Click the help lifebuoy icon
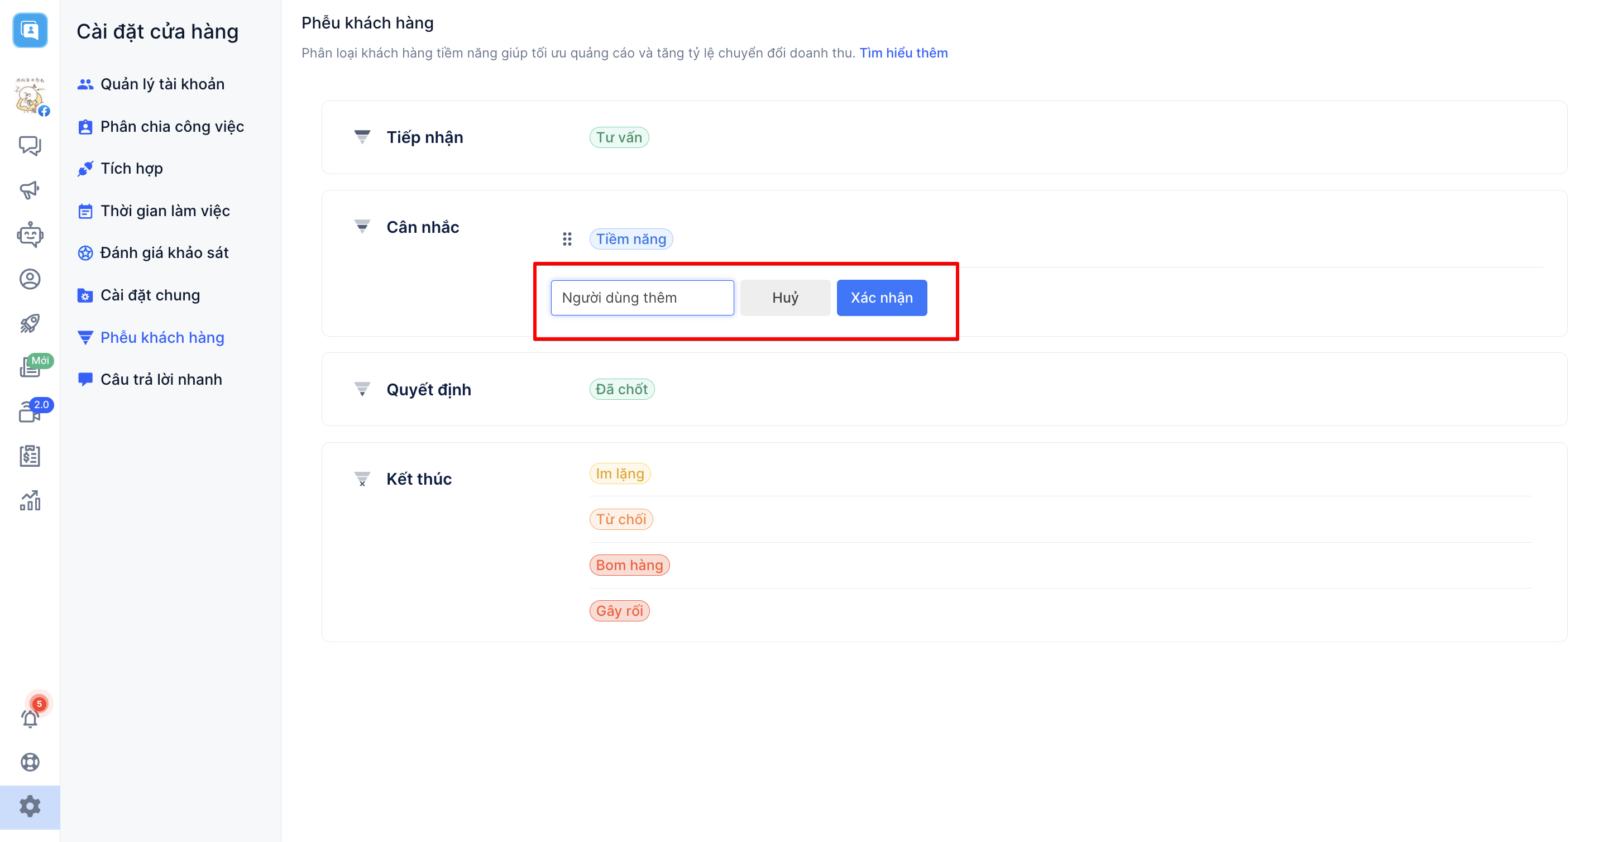Image resolution: width=1608 pixels, height=842 pixels. (x=30, y=762)
